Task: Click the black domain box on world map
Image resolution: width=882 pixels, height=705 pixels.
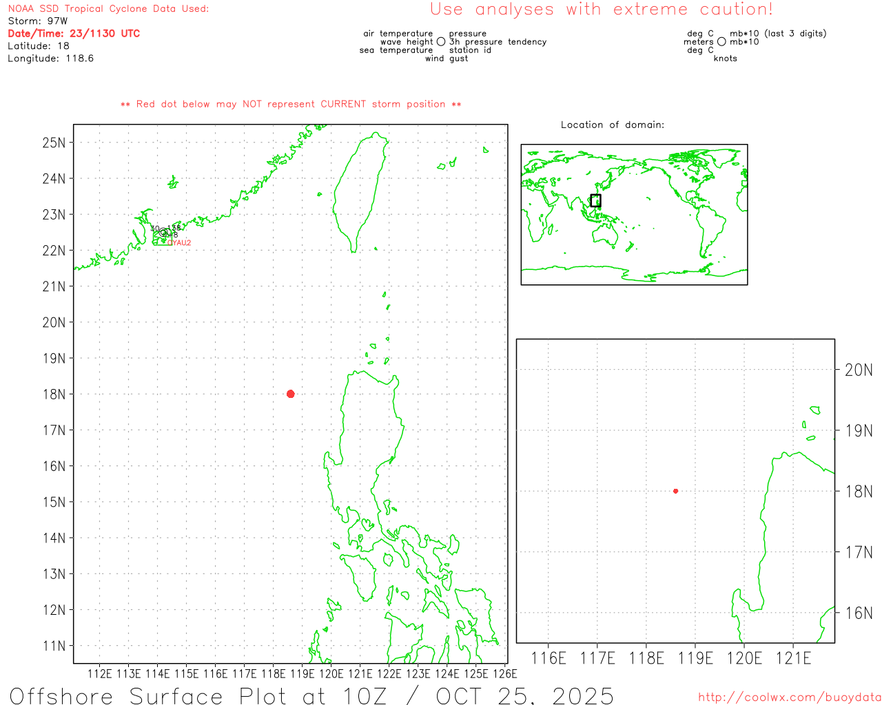Action: coord(595,200)
